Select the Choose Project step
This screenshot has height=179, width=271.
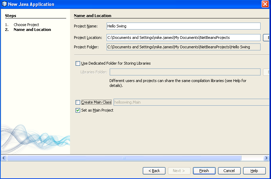[26, 25]
